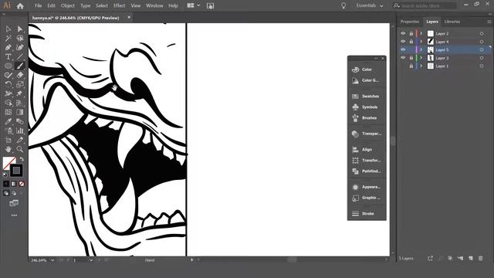Open the Transform panel icon
Screen dimensions: 494x278
tap(355, 161)
